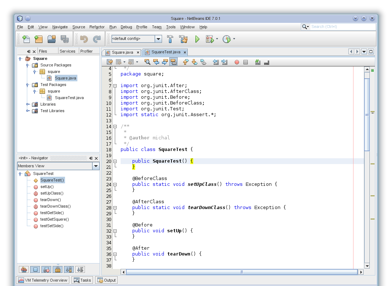Open the Output window button
Screen dimensions: 392x286
point(106,280)
